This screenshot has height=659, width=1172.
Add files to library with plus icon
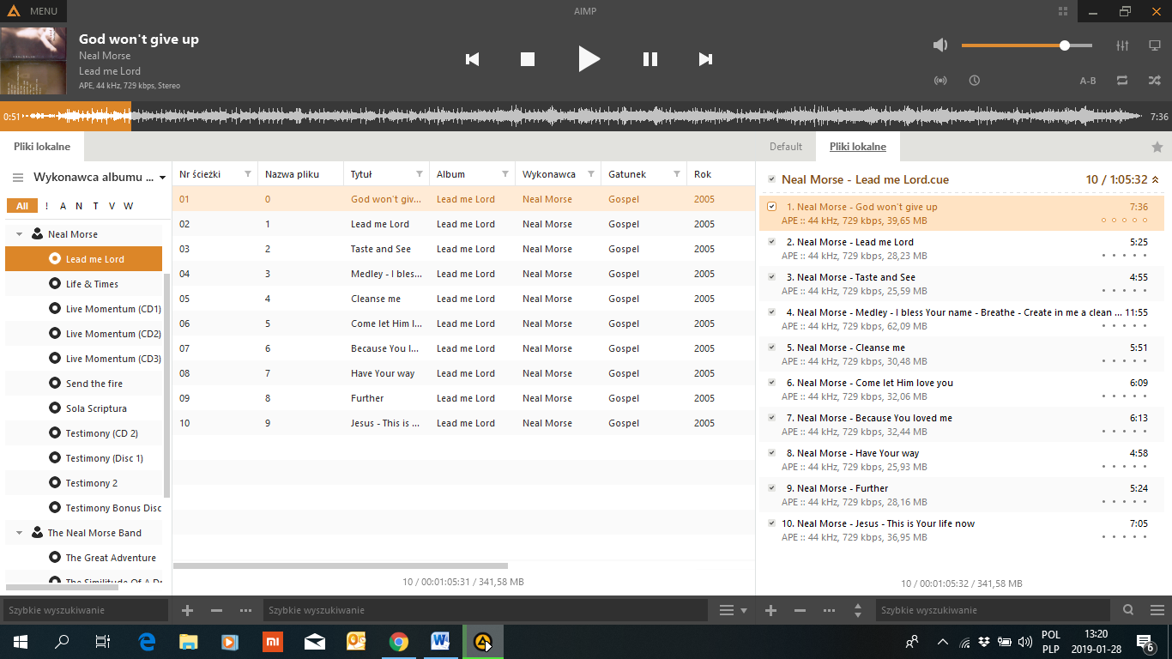[188, 610]
